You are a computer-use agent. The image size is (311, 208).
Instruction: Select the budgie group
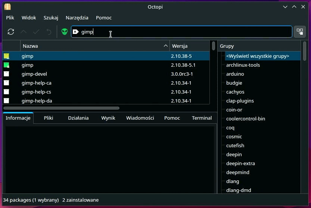[234, 83]
